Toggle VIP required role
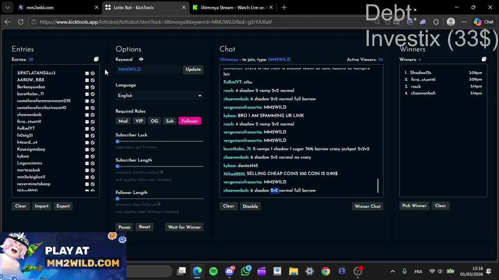 coord(139,121)
